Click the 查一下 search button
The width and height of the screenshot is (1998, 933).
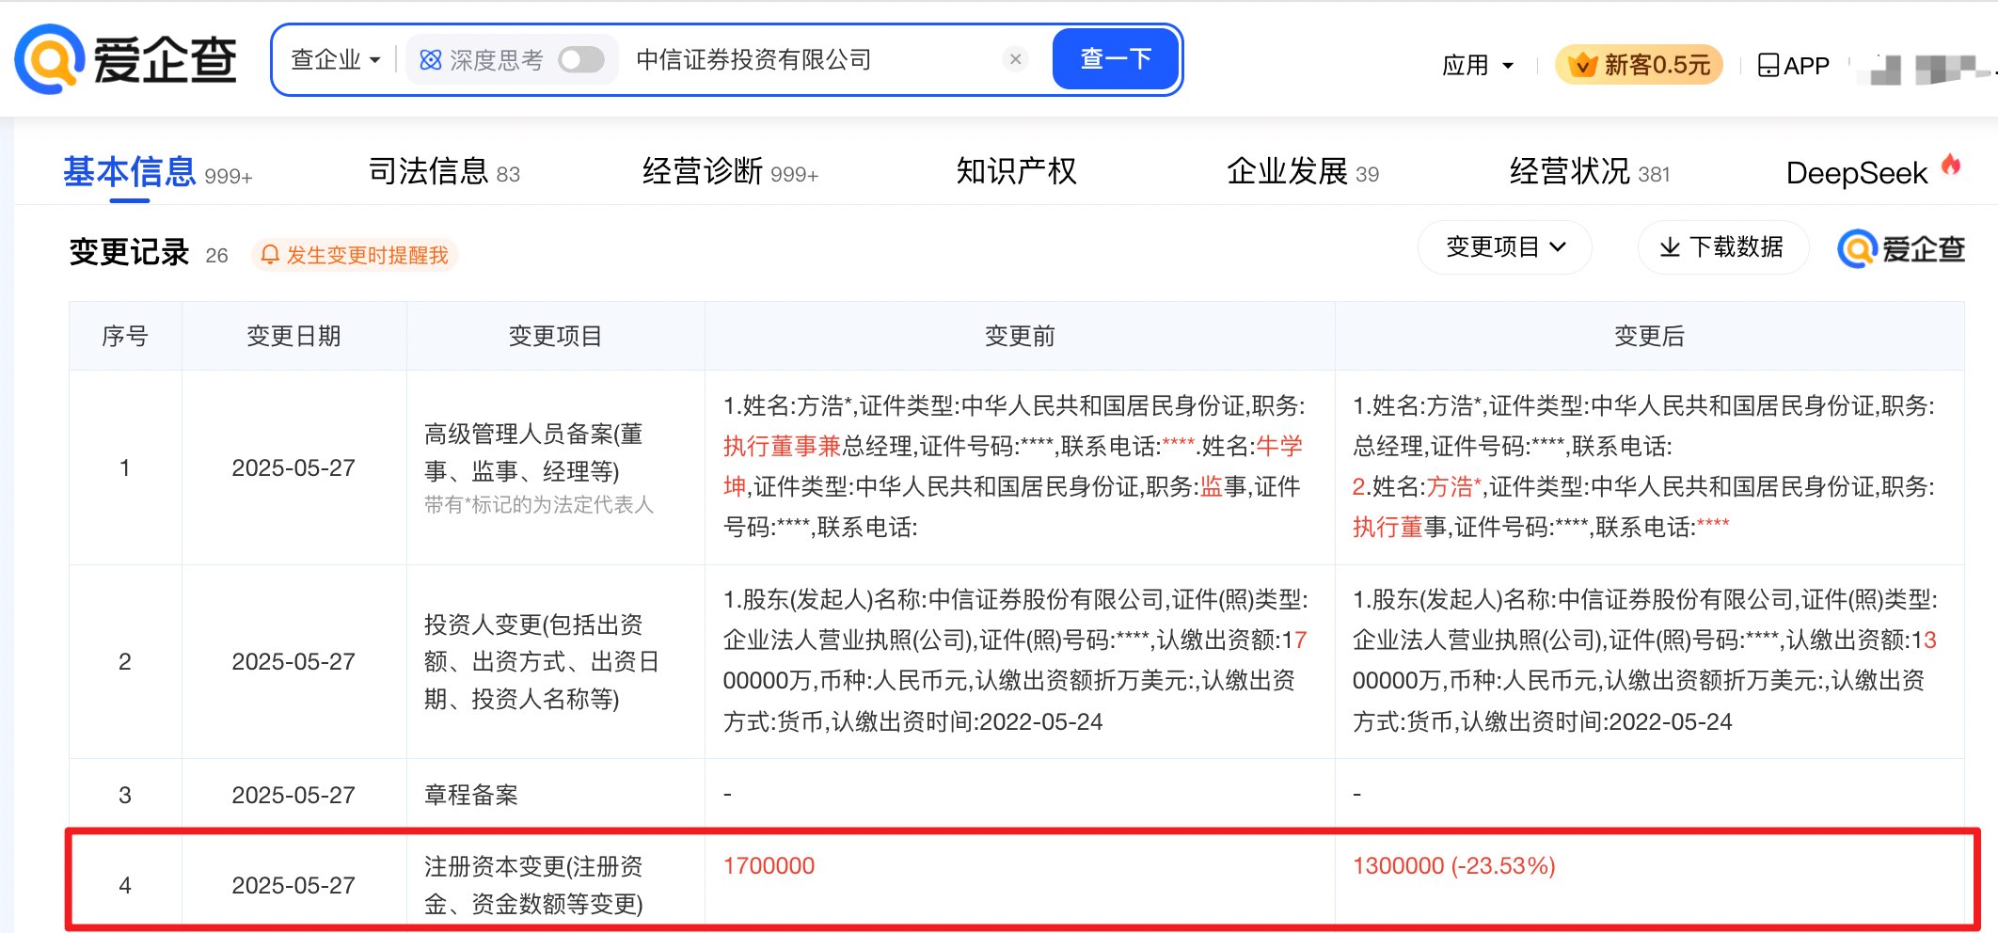click(x=1115, y=58)
